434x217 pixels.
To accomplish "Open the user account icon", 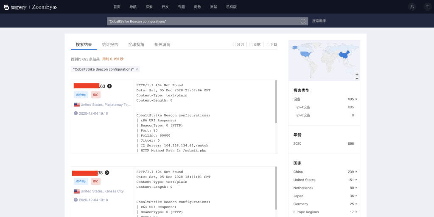I will tap(412, 7).
